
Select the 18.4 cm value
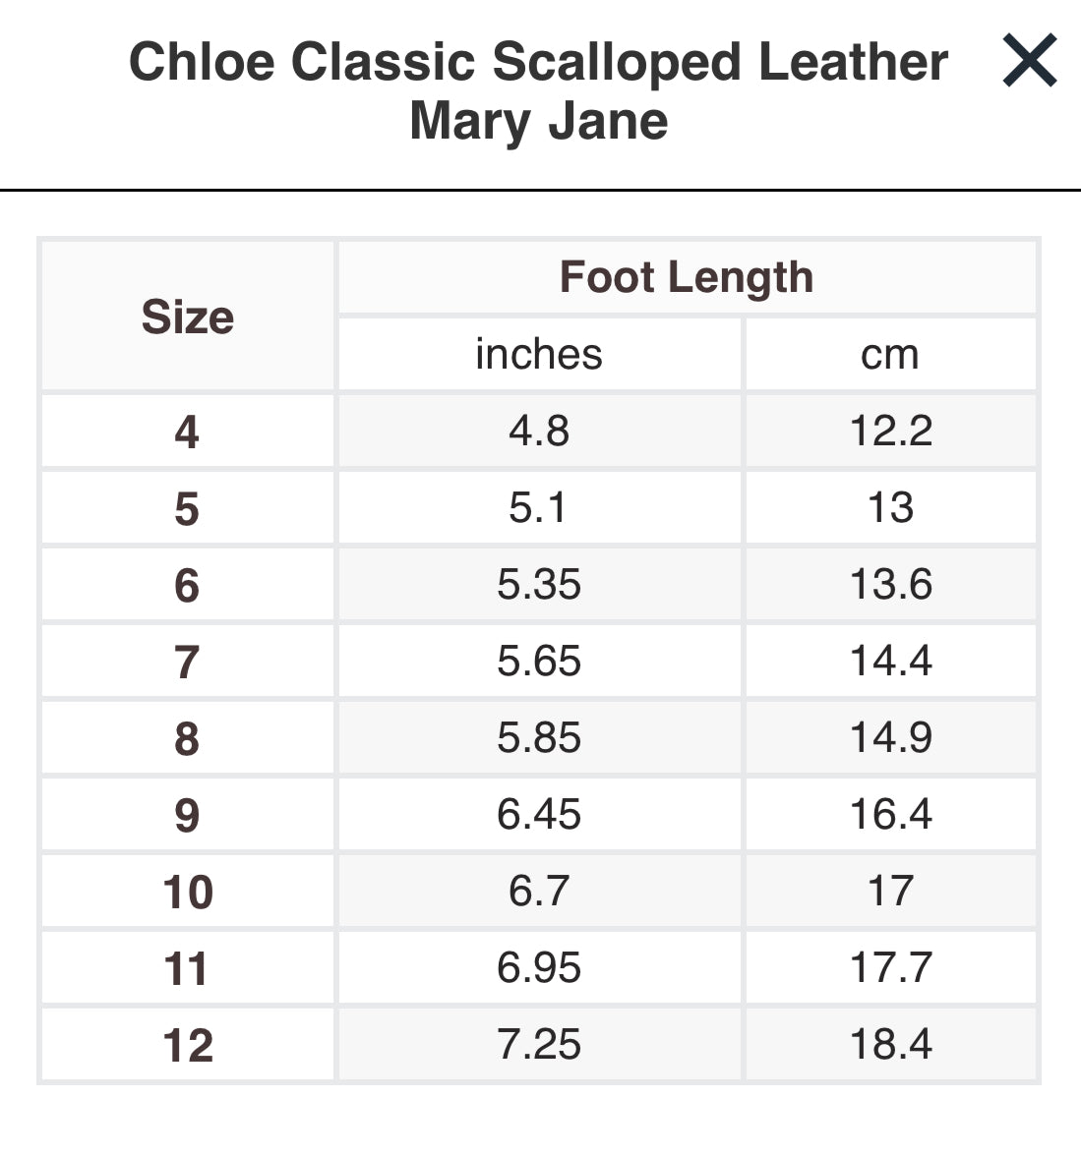tap(890, 1044)
